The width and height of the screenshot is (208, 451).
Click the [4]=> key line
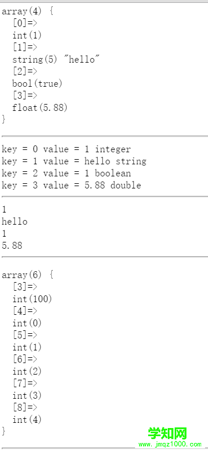(x=25, y=311)
